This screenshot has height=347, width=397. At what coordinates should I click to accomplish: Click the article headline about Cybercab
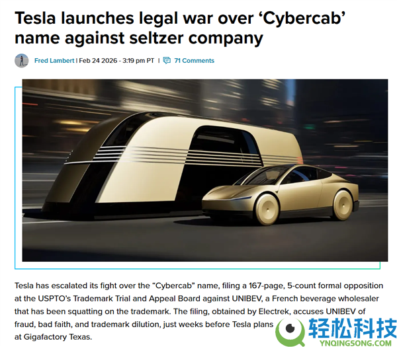click(x=180, y=28)
